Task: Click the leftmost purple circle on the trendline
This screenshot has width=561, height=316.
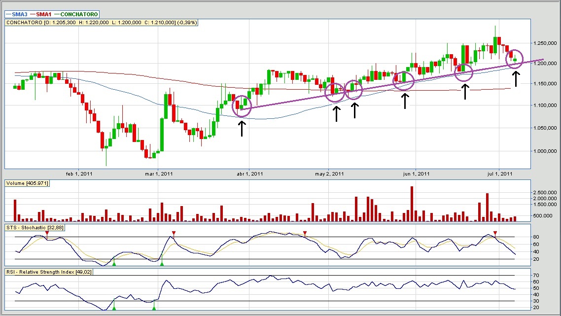Action: (242, 106)
